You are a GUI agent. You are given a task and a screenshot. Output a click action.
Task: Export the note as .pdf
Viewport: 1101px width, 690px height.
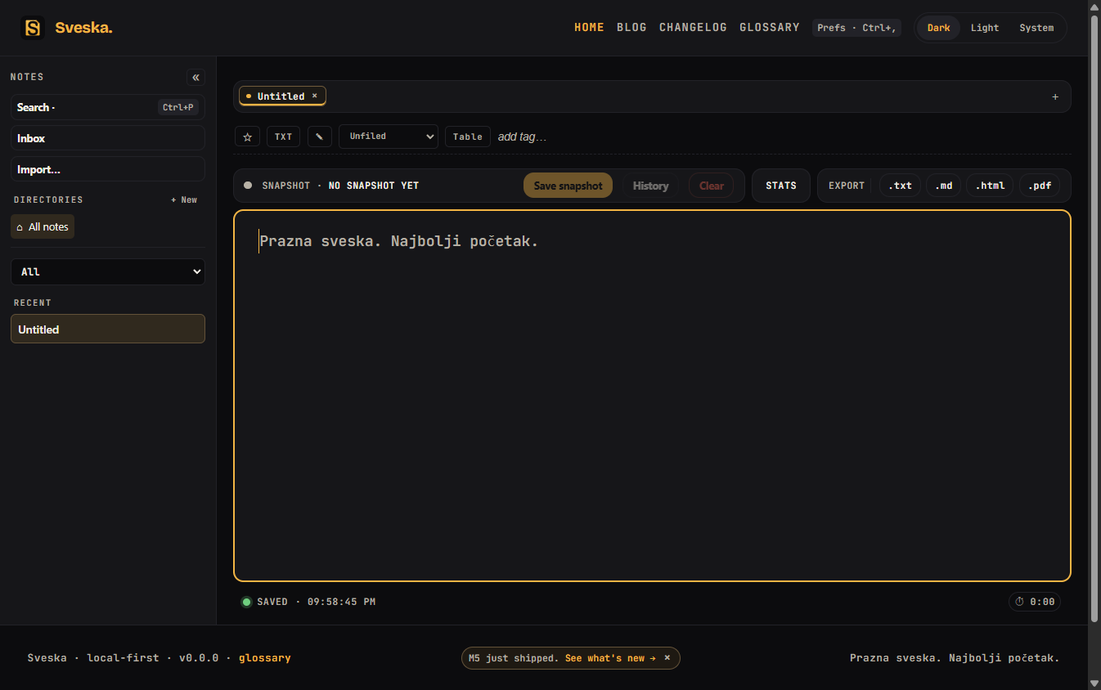[x=1040, y=186]
